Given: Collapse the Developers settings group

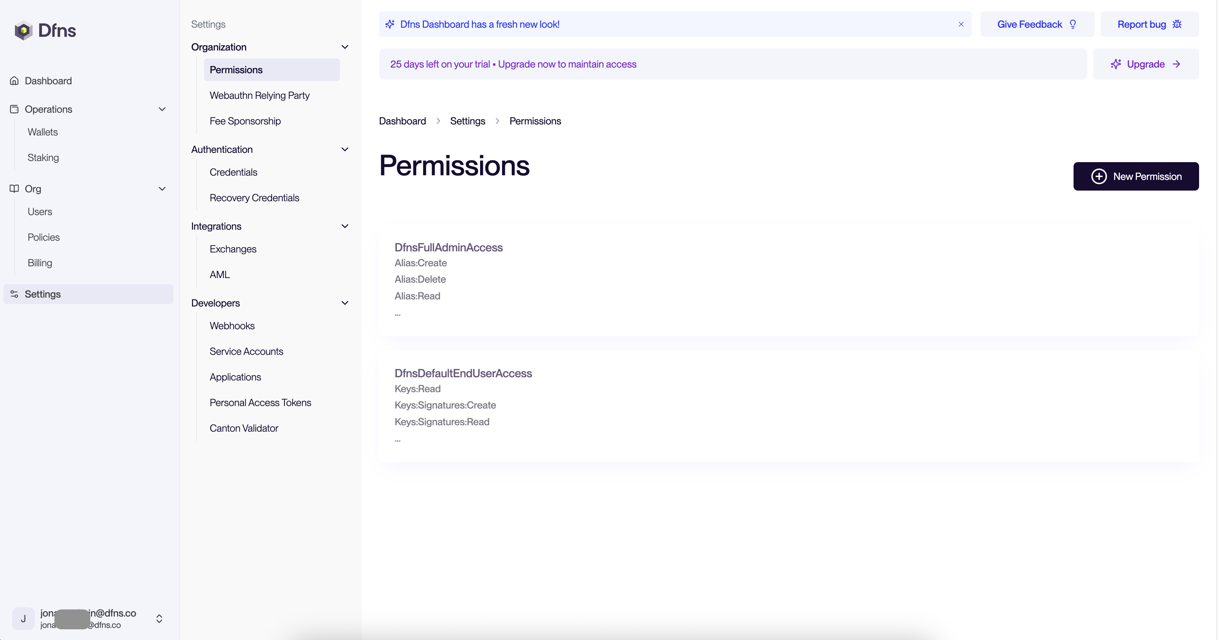Looking at the screenshot, I should [x=345, y=303].
